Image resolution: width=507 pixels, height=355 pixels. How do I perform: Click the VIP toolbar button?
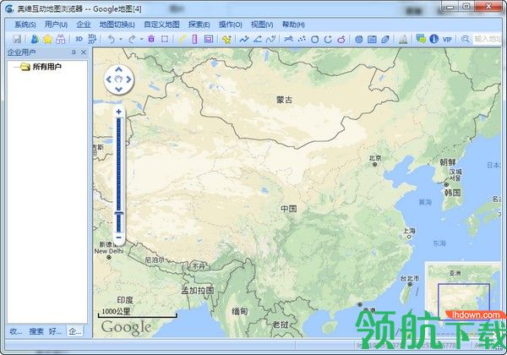(447, 40)
